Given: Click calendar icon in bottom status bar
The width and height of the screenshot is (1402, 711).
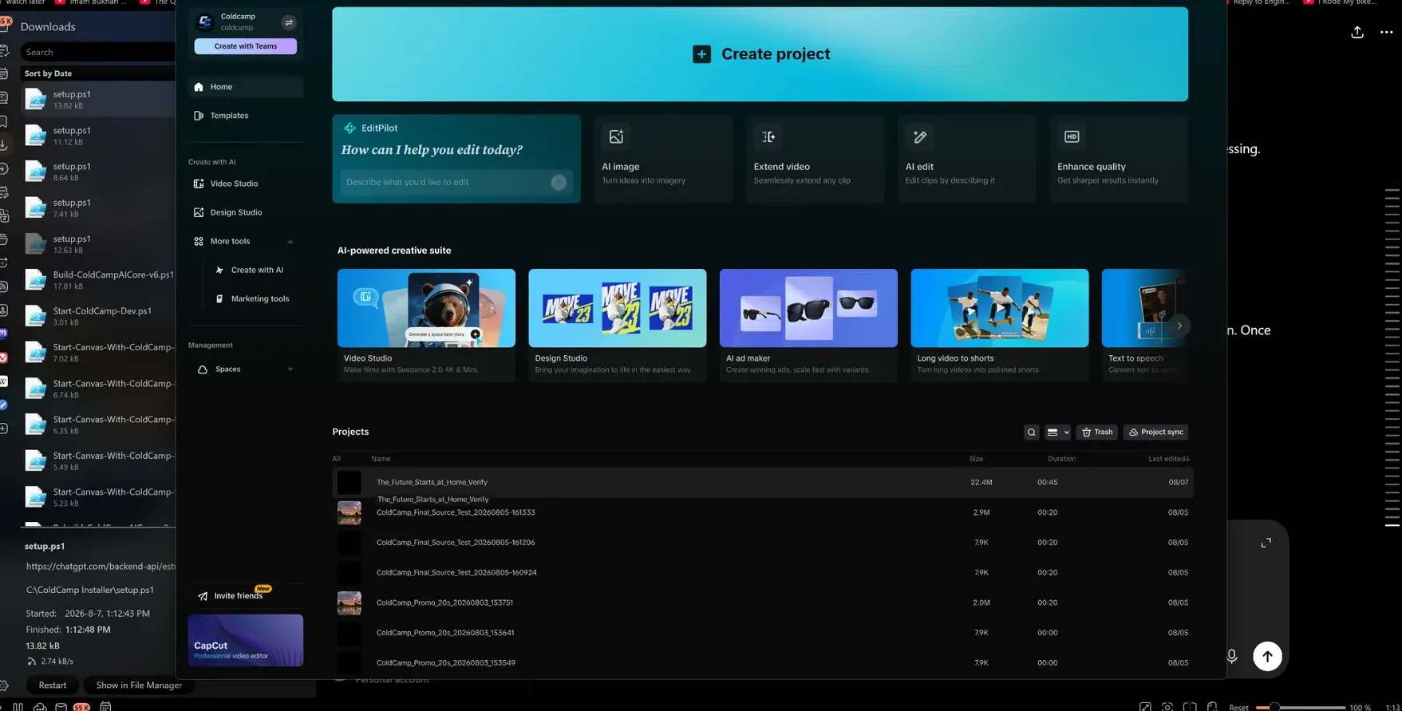Looking at the screenshot, I should pos(105,707).
